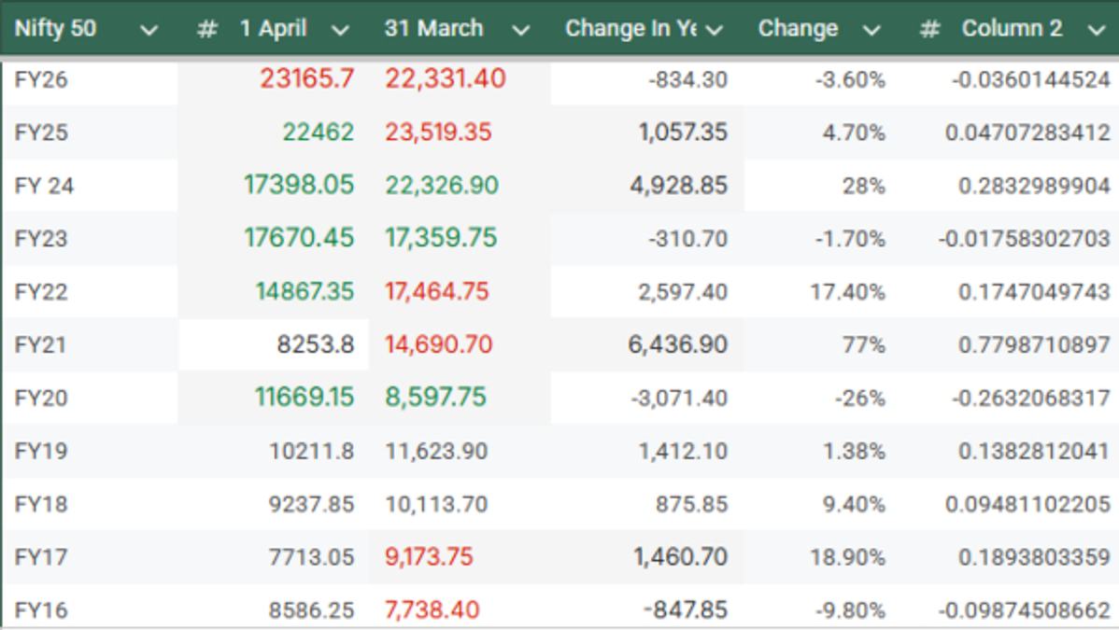Screen dimensions: 1119x630
Task: Select the 23165.7 cell in FY26 row
Action: coord(274,79)
